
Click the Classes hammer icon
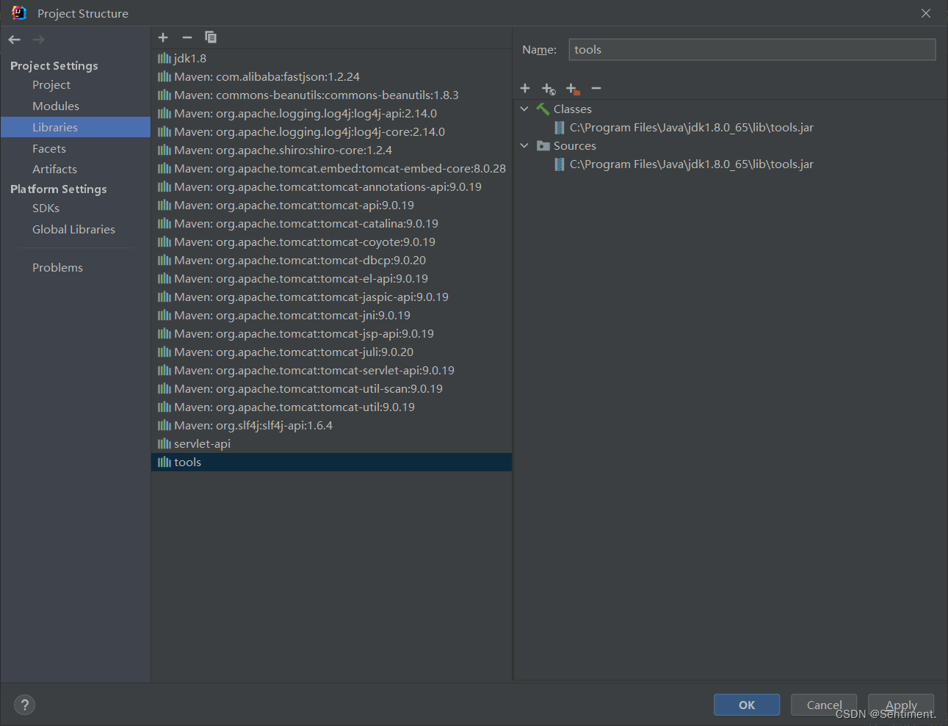click(x=543, y=109)
